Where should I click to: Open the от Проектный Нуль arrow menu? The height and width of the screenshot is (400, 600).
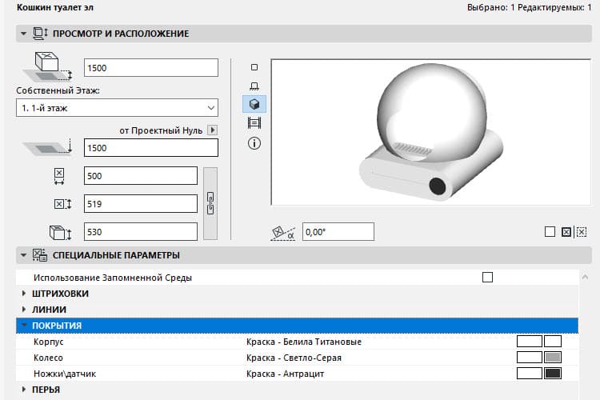(212, 130)
